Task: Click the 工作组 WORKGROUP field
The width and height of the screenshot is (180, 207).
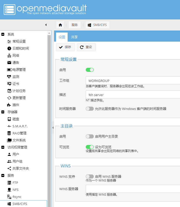Action: (133, 80)
